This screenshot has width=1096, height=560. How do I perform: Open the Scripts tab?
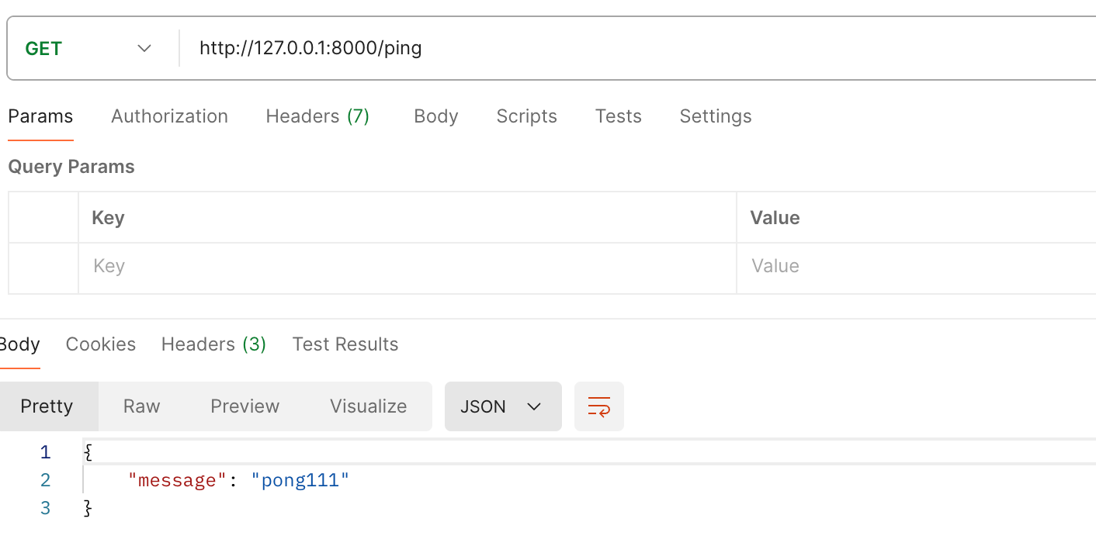(526, 116)
